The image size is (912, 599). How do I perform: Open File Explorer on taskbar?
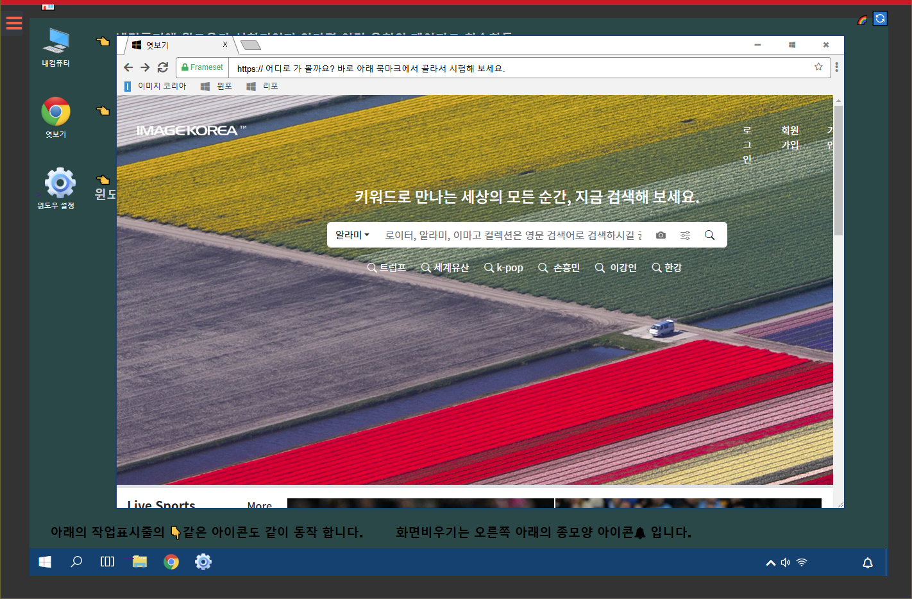click(x=140, y=562)
